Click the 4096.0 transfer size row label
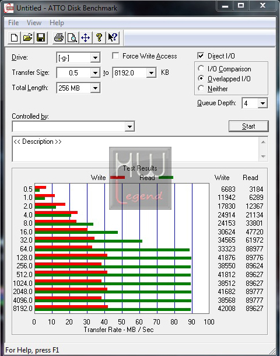Image resolution: width=280 pixels, height=356 pixels. pyautogui.click(x=23, y=300)
